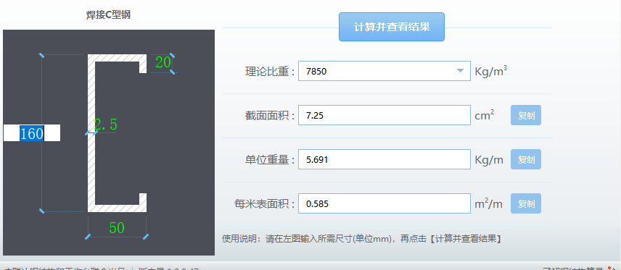Select the height input box showing 160
The width and height of the screenshot is (621, 270).
pos(32,132)
